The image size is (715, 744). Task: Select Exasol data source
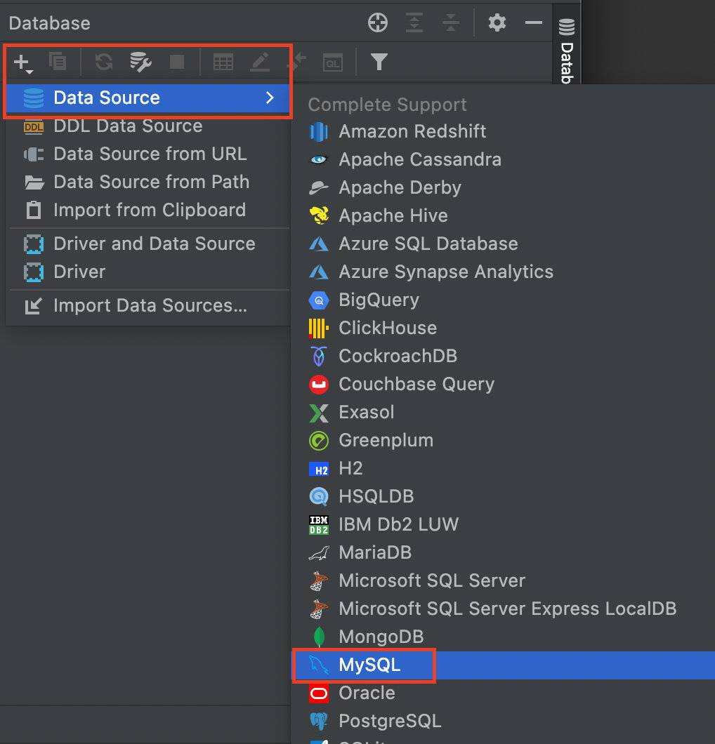click(504, 412)
